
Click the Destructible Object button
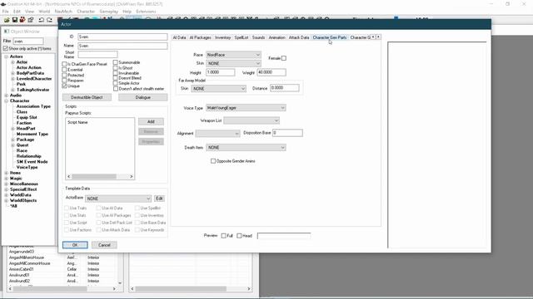tap(87, 97)
